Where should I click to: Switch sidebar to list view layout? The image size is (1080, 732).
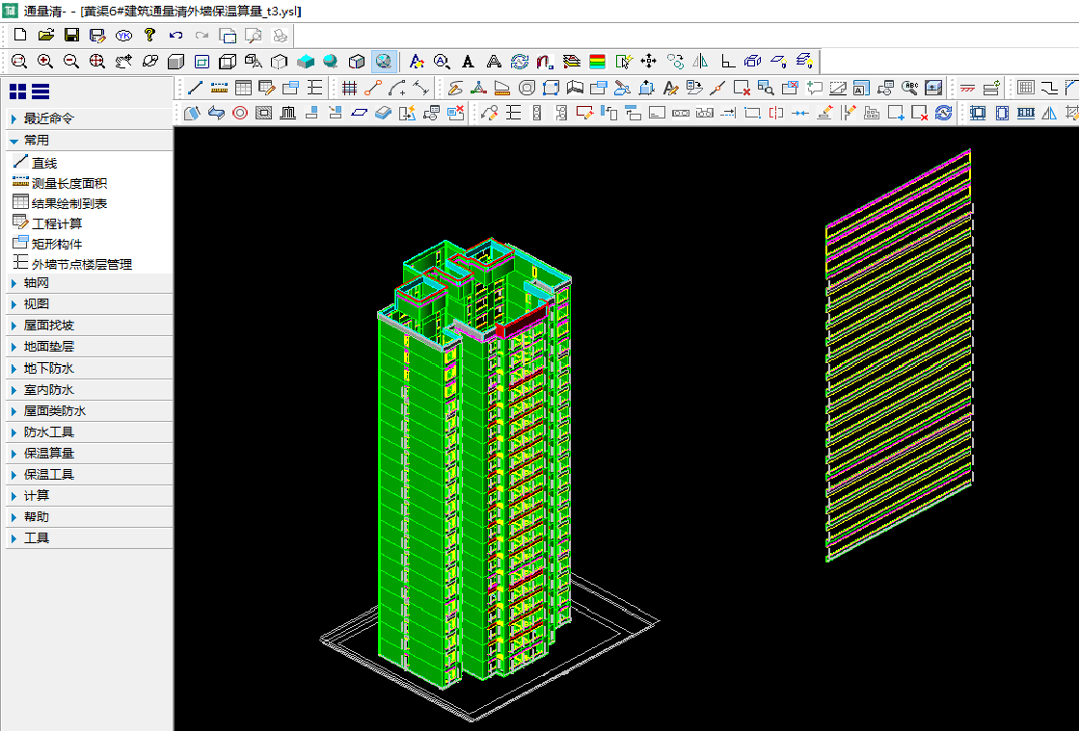[x=40, y=91]
